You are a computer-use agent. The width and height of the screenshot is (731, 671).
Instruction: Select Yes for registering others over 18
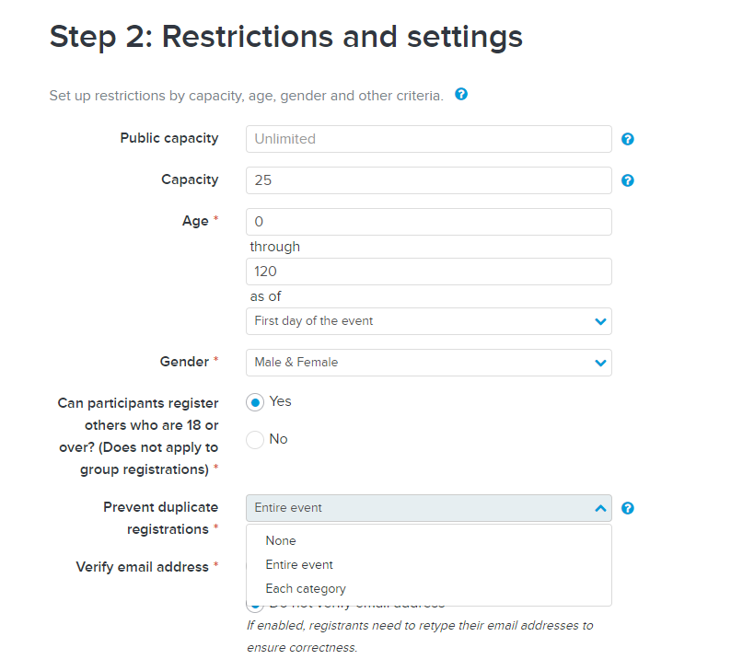(255, 402)
